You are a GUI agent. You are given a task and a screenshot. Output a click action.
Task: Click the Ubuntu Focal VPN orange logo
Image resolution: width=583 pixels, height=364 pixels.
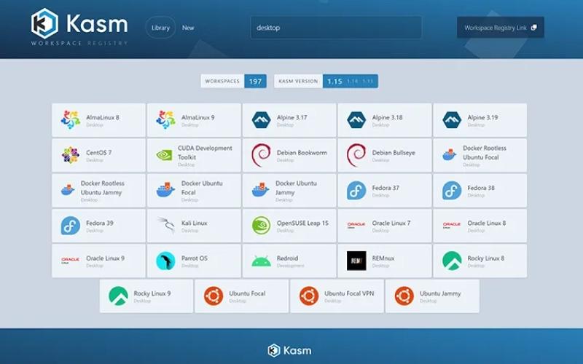point(309,296)
